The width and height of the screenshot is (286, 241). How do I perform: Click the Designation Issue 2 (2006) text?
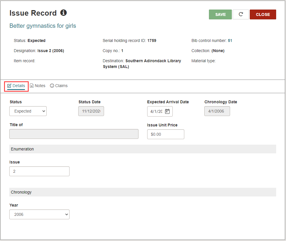pyautogui.click(x=39, y=51)
